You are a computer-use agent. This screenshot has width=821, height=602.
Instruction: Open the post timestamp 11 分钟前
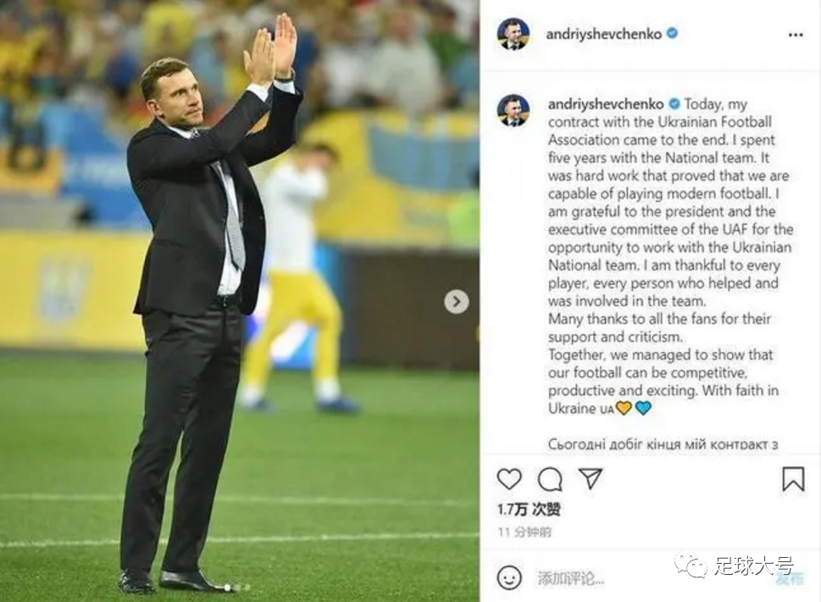point(524,532)
